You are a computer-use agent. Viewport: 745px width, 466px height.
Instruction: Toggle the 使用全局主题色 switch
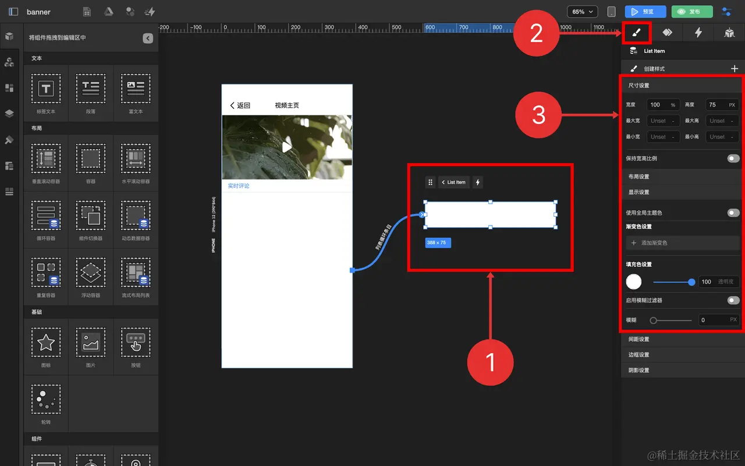[733, 213]
